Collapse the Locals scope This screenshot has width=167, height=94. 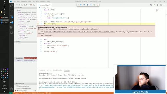tap(16, 10)
